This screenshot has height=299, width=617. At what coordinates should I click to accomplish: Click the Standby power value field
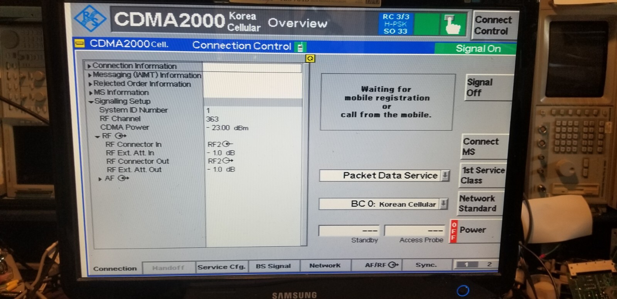click(x=349, y=231)
